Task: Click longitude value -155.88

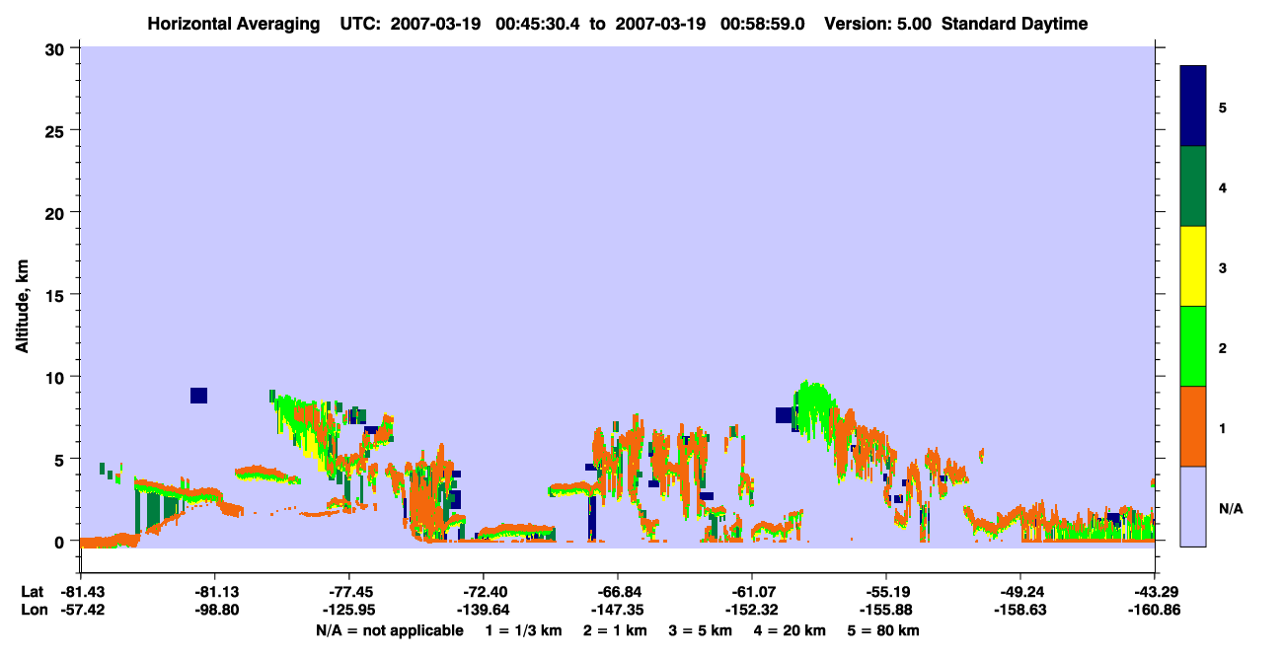Action: point(885,611)
